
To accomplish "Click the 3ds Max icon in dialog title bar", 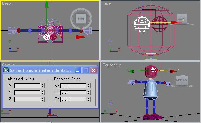I will [6, 70].
